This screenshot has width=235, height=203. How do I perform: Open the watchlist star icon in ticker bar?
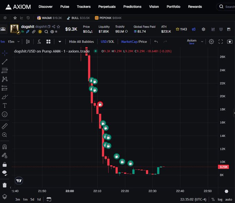[15, 18]
